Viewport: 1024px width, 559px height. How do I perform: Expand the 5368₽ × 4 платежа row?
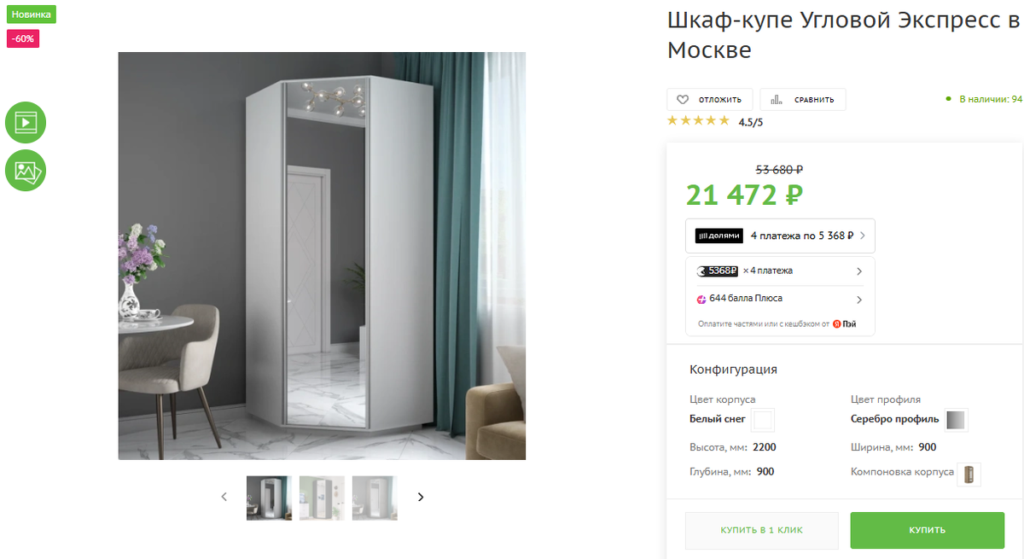pyautogui.click(x=780, y=271)
